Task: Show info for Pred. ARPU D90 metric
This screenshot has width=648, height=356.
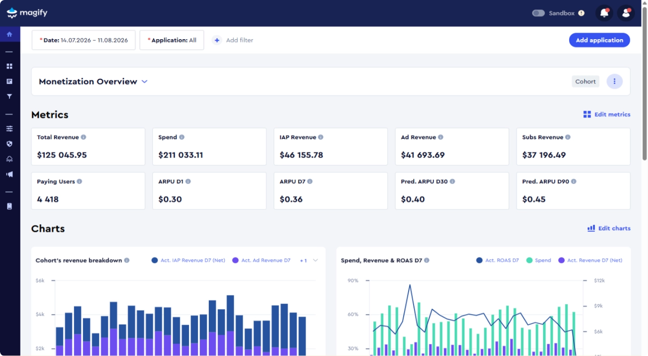Action: click(x=574, y=182)
